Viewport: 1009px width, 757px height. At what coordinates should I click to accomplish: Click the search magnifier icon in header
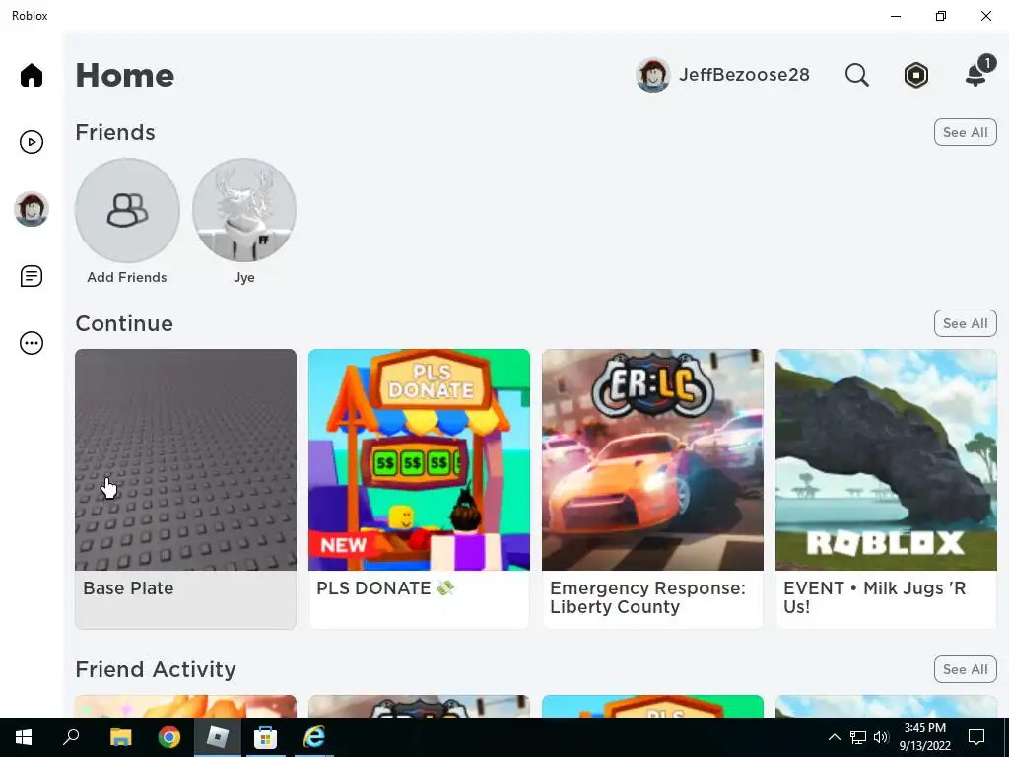[856, 75]
